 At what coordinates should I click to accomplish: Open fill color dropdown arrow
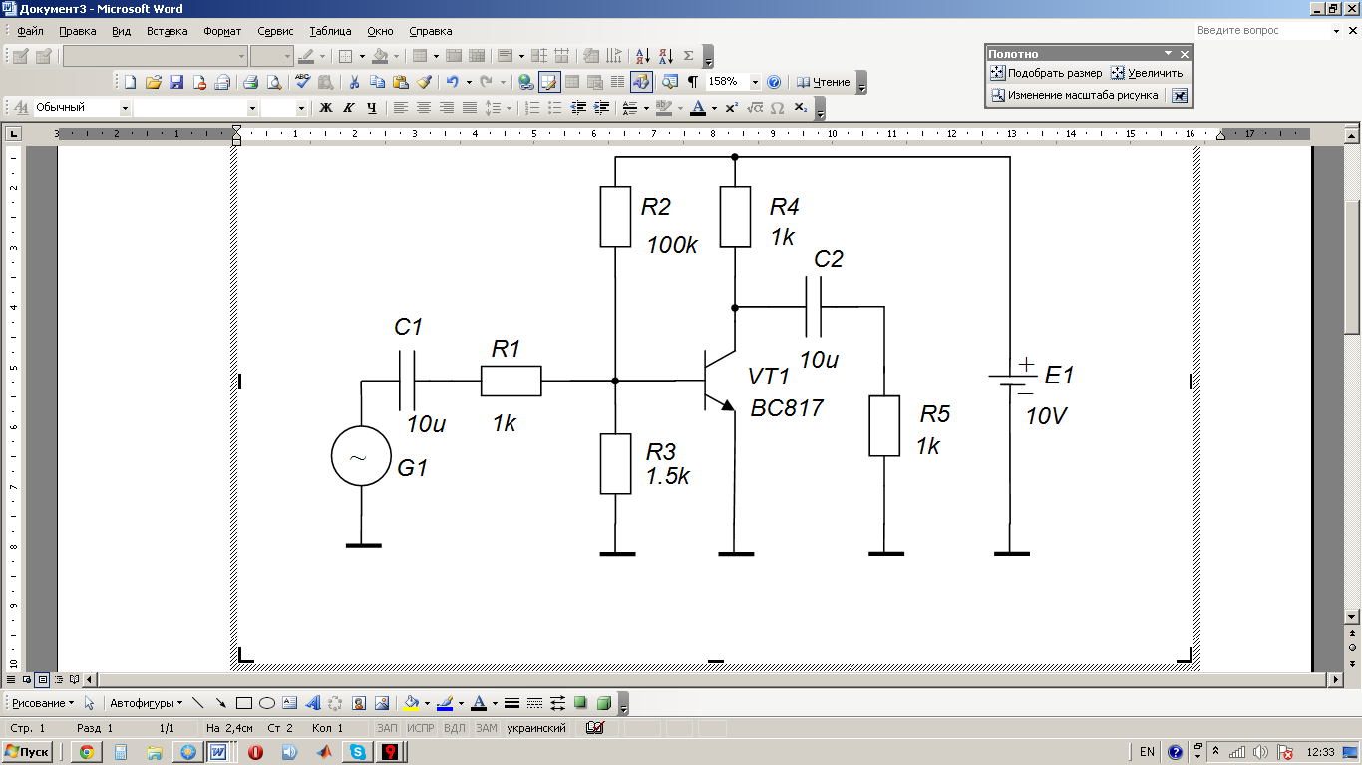426,703
